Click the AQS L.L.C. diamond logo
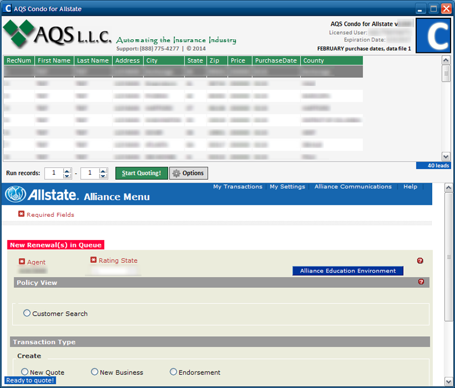455x388 pixels. [x=19, y=33]
